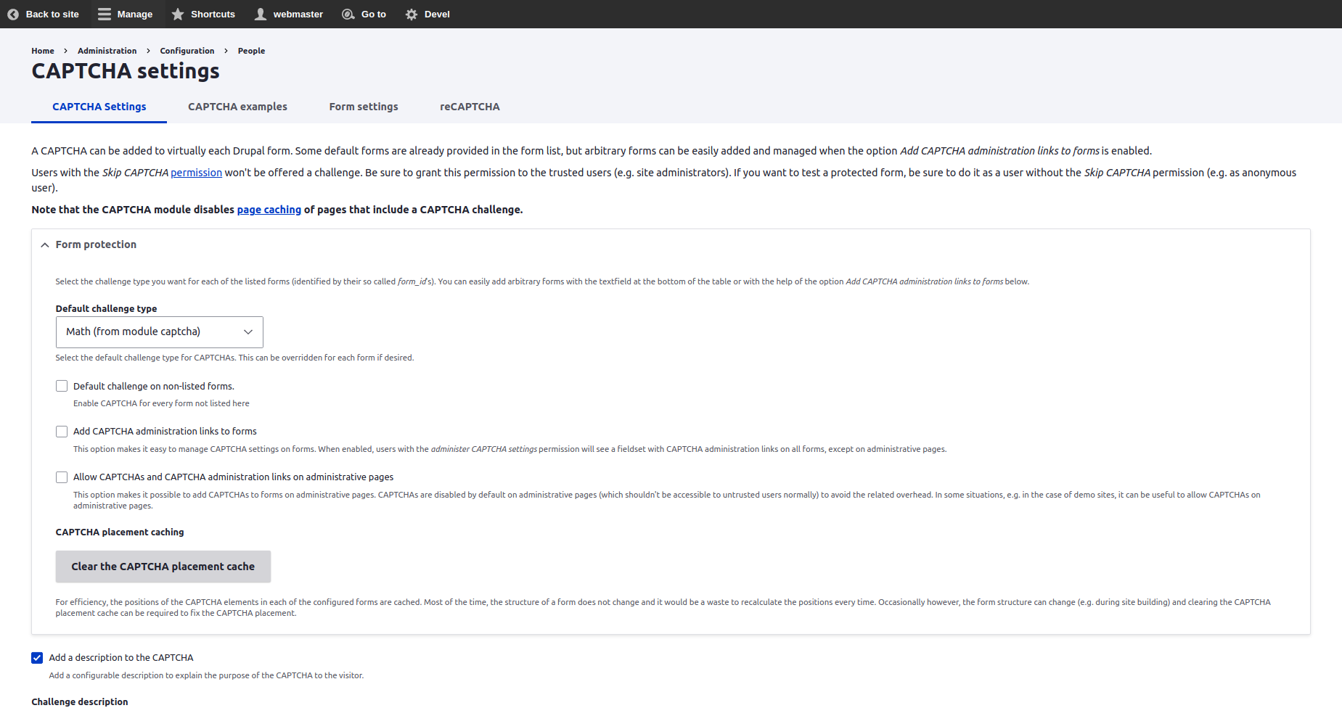This screenshot has height=708, width=1342.
Task: Open the Go to search icon
Action: [348, 15]
